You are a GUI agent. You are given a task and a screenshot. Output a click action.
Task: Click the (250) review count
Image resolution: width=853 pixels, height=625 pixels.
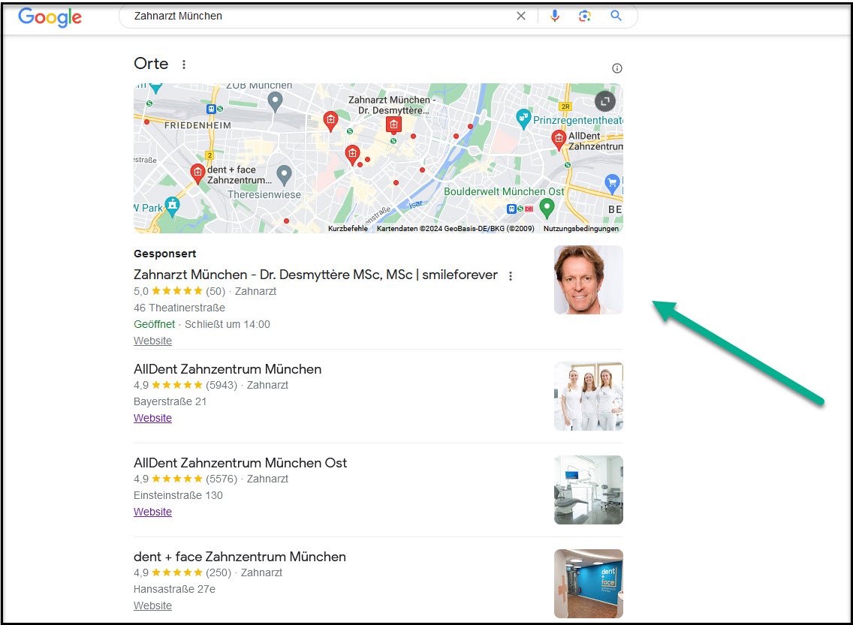219,572
